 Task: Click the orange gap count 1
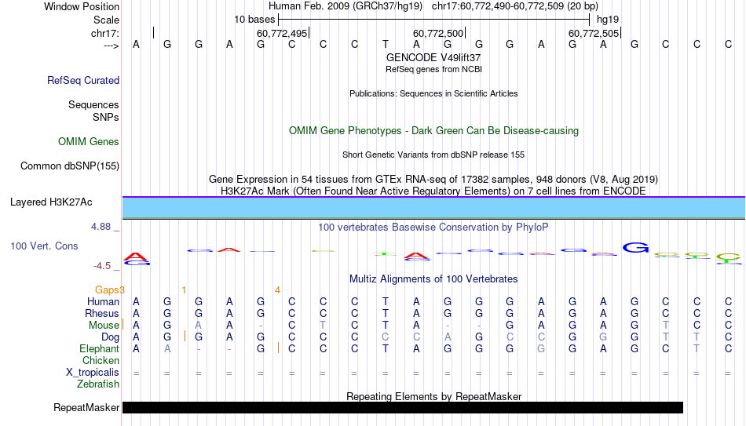[184, 290]
